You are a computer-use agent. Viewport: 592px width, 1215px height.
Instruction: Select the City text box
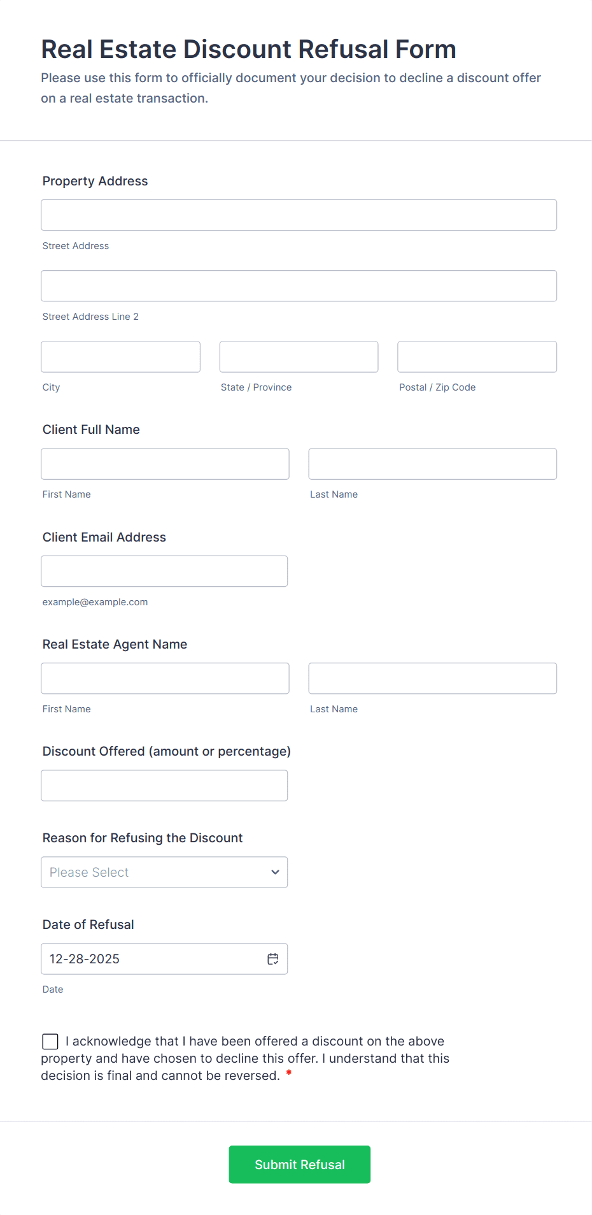(120, 357)
